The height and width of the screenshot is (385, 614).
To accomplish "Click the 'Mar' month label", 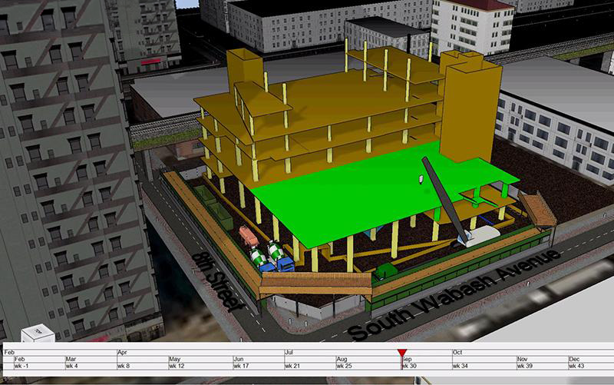I will [x=71, y=359].
